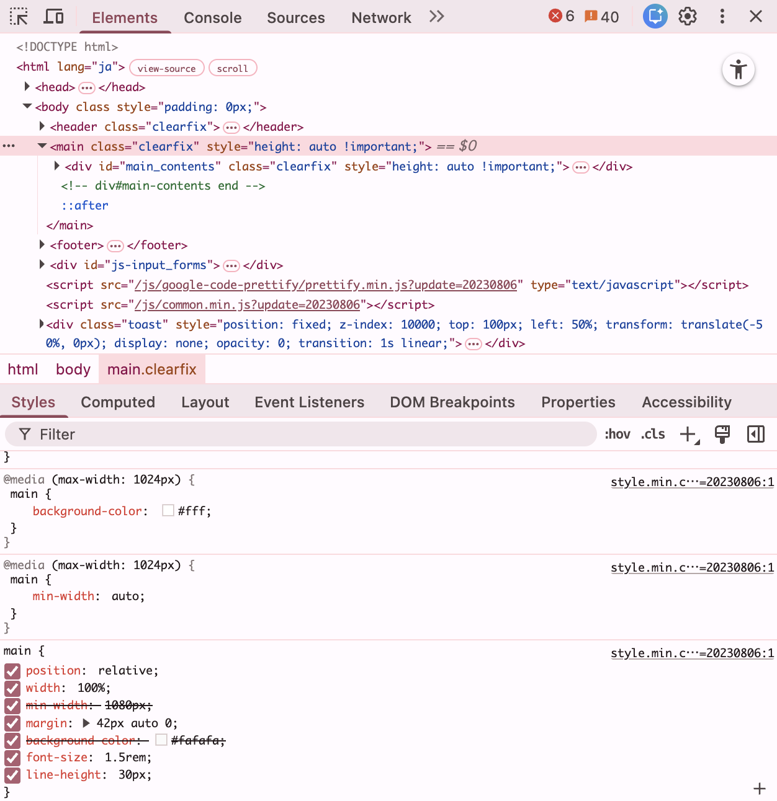The width and height of the screenshot is (777, 801).
Task: Focus the styles Filter input
Action: point(301,434)
